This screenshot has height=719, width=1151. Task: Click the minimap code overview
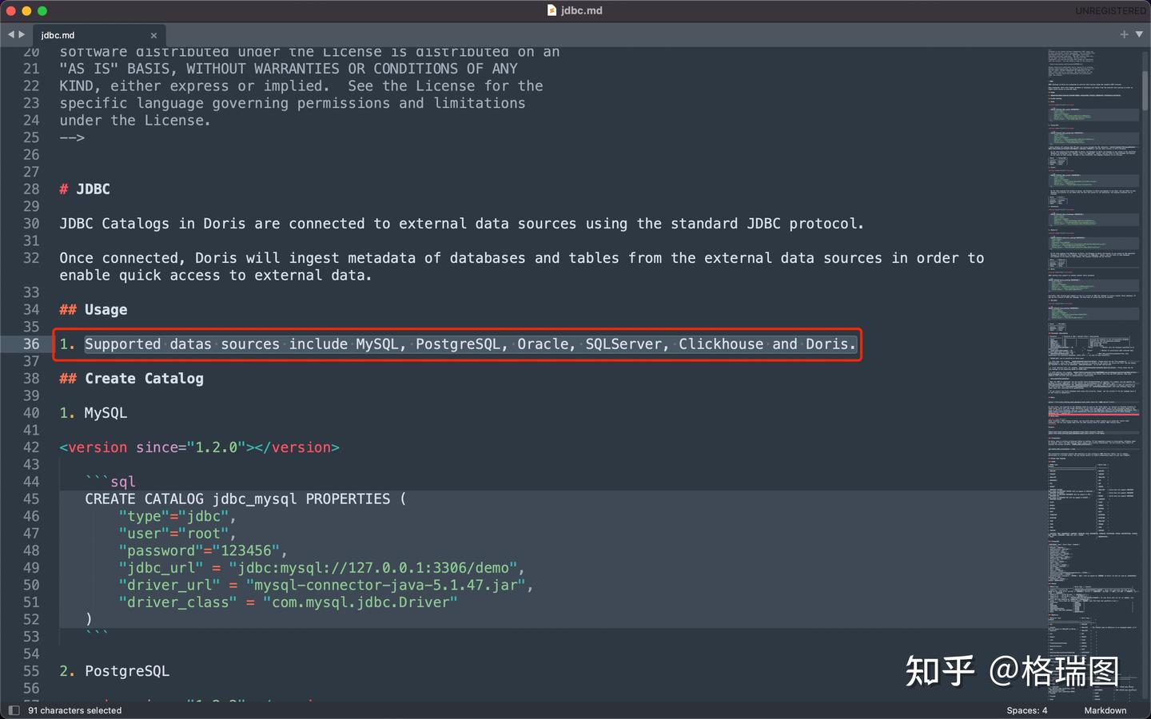pos(1093,374)
